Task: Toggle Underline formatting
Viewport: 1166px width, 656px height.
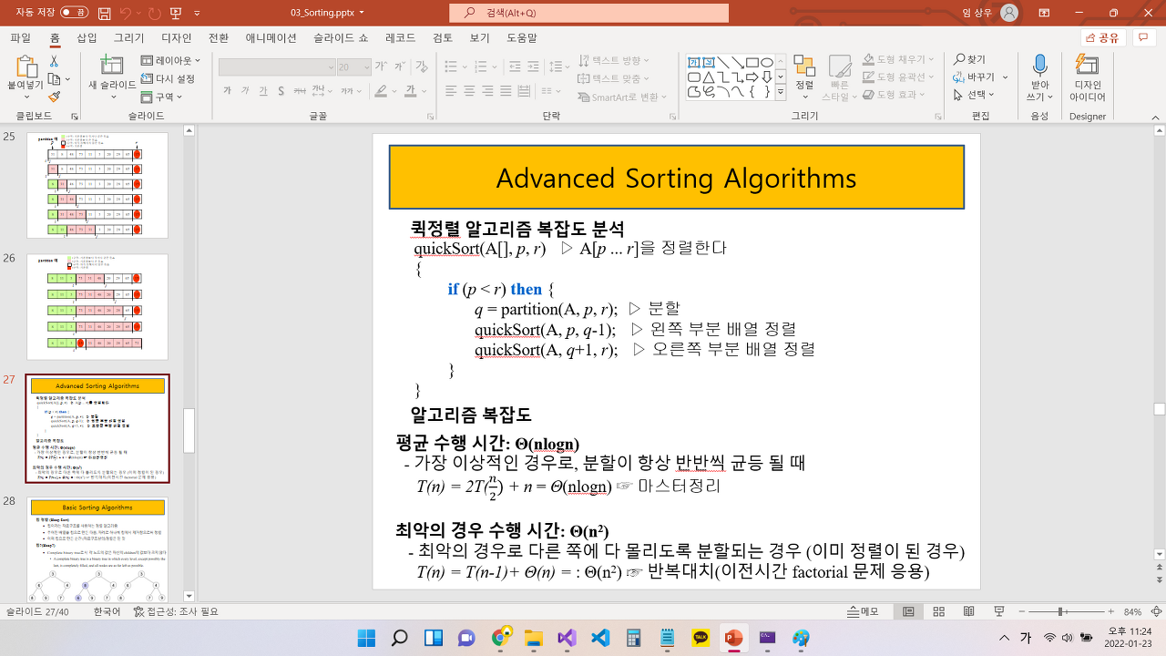Action: coord(263,91)
